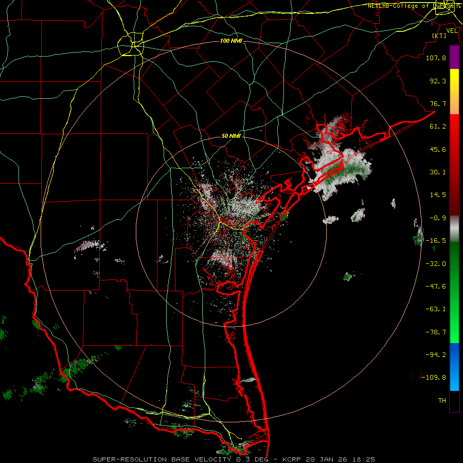This screenshot has height=463, width=463.
Task: Select the 76.7 value on the velocity scale
Action: pos(438,103)
